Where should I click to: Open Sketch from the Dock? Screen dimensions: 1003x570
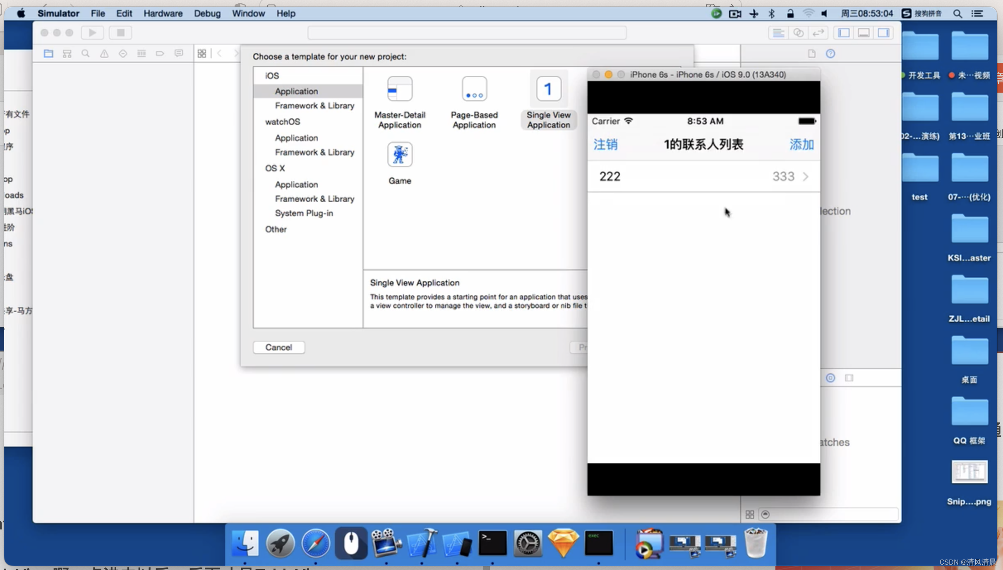coord(563,543)
